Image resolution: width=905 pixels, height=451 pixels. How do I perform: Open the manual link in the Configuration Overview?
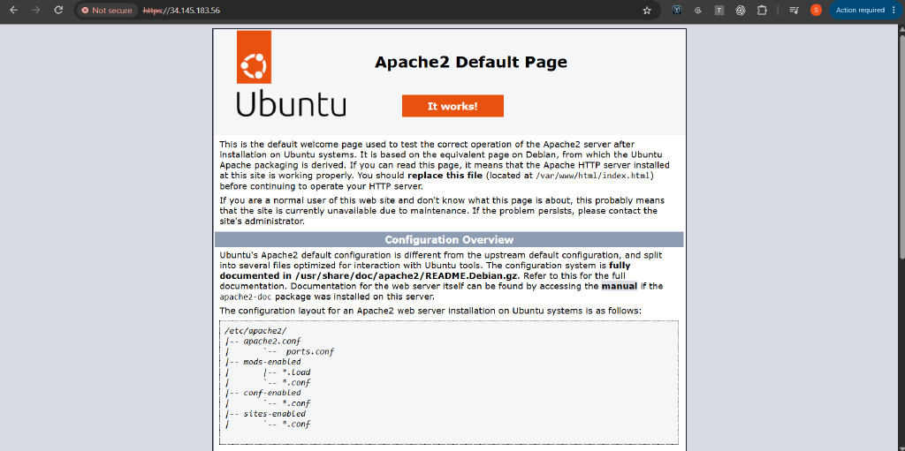click(620, 286)
